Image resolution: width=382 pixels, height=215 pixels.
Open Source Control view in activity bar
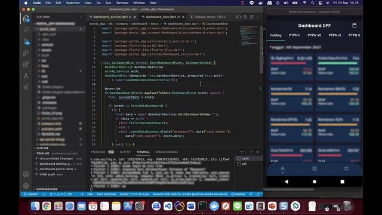pyautogui.click(x=26, y=41)
